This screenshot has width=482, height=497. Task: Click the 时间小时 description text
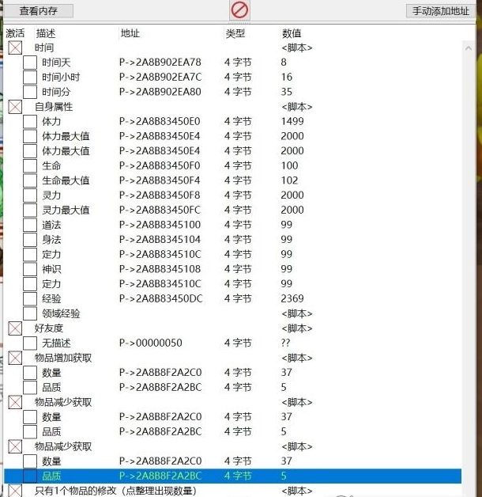point(61,77)
